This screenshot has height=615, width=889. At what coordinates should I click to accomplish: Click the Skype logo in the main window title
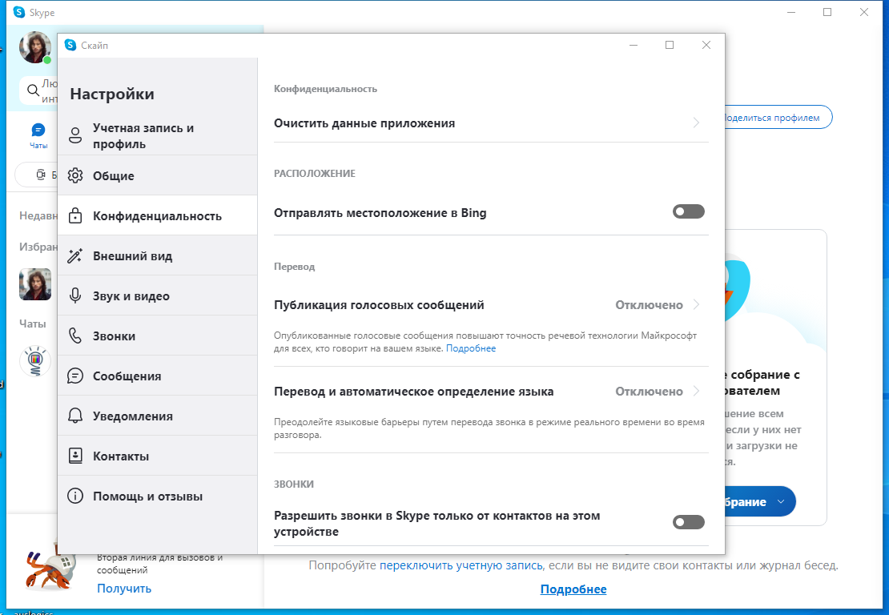click(18, 12)
